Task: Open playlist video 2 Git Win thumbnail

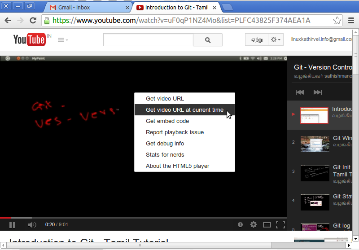Action: 315,144
